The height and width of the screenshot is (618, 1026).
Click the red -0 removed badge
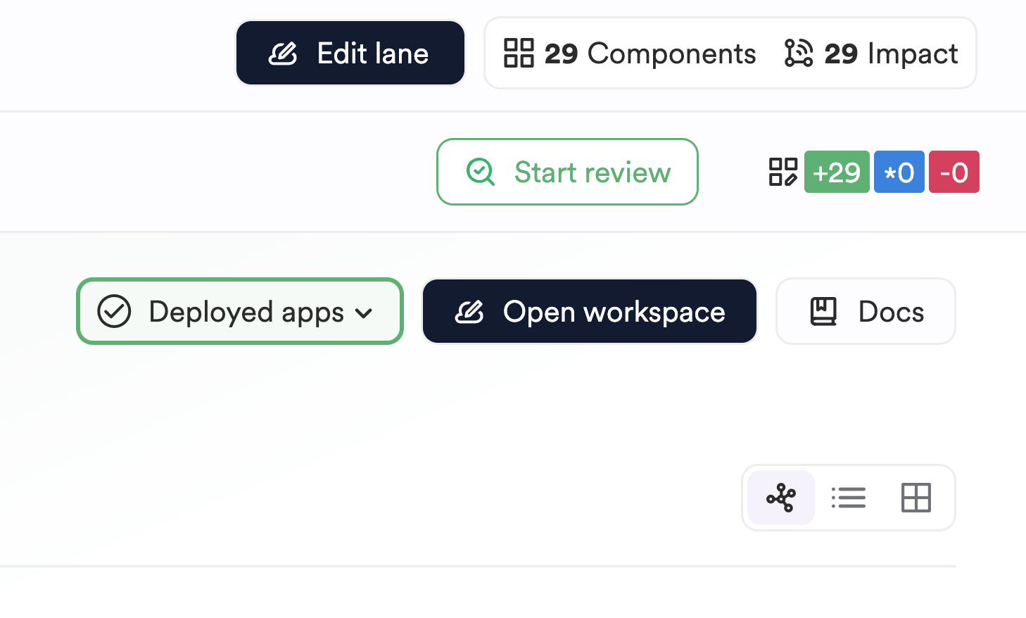pos(954,172)
